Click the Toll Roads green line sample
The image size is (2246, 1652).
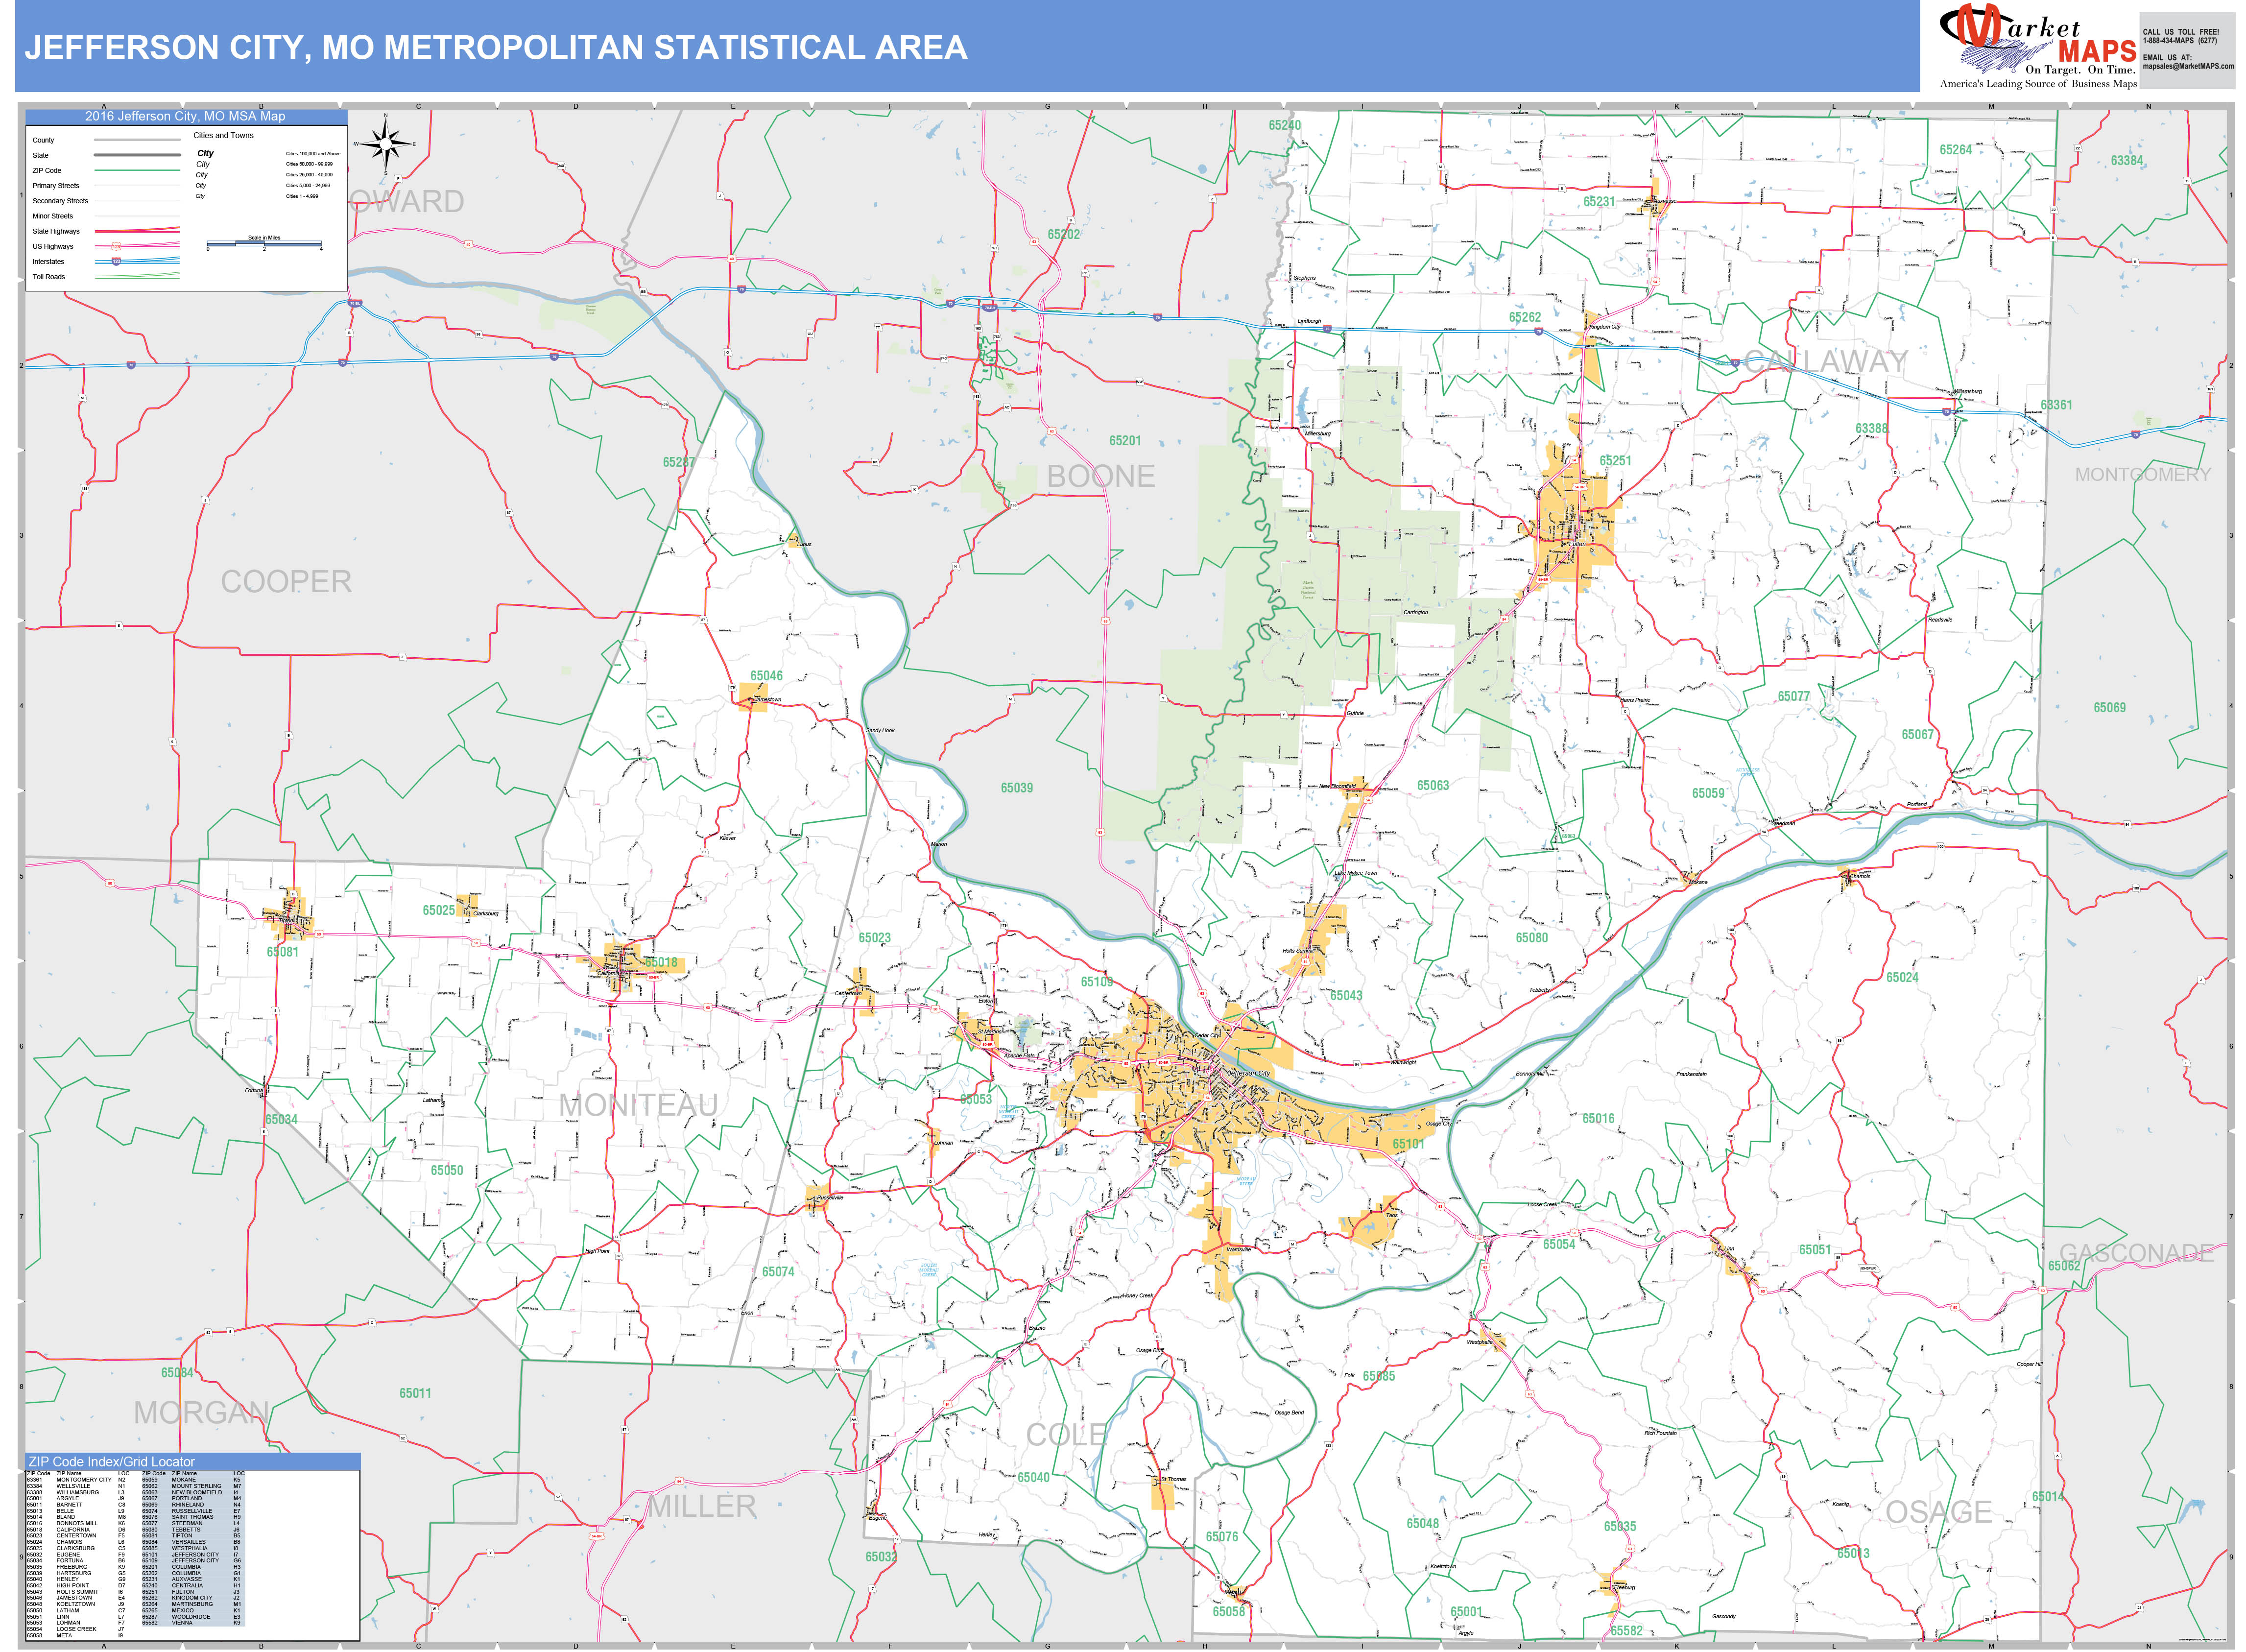click(137, 276)
